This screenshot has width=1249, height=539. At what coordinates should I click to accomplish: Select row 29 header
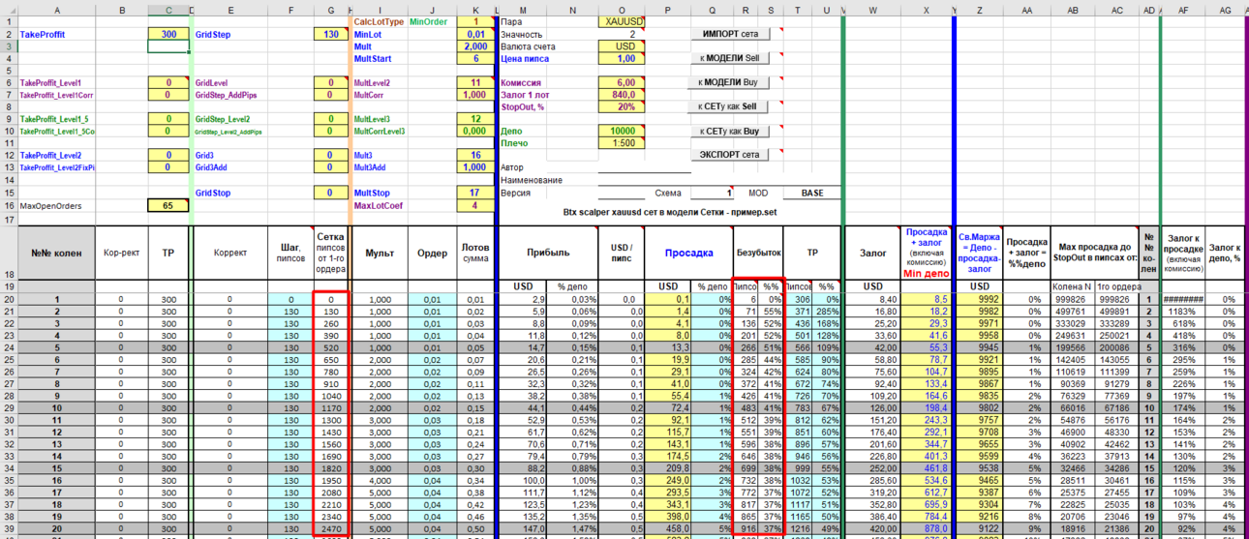8,408
